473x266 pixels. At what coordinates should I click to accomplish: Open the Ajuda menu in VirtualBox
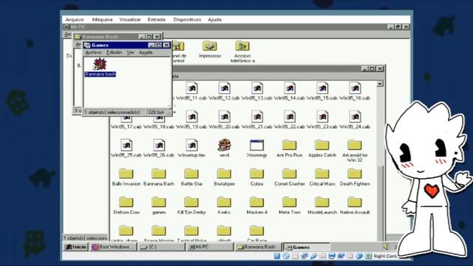point(214,20)
